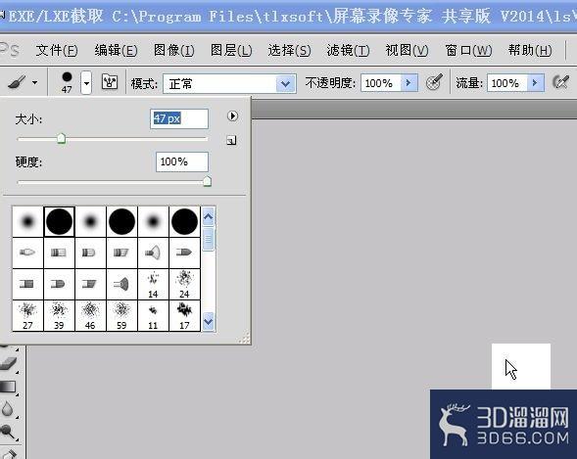The width and height of the screenshot is (577, 459).
Task: Click the 不透明度 100% field
Action: tap(381, 83)
